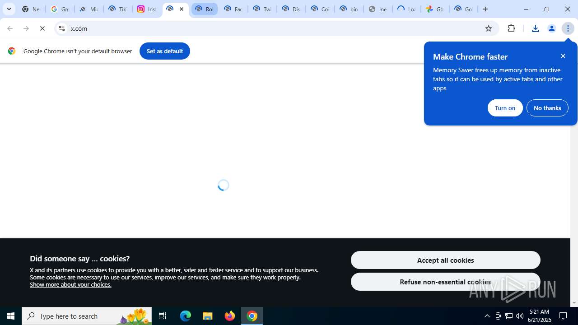Open the taskbar clock and date

pos(540,316)
